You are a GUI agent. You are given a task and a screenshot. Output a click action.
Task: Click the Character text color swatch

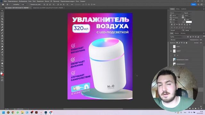[189, 22]
